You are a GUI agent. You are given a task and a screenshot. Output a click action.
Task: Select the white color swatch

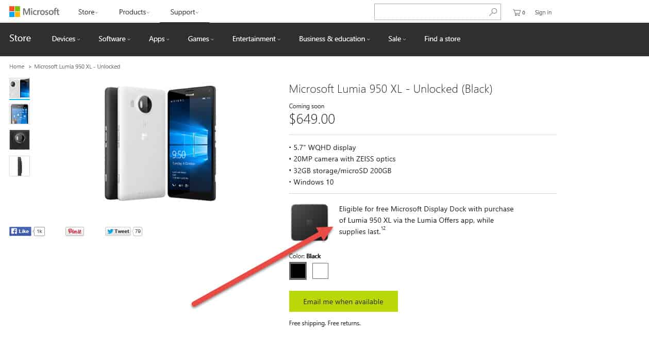320,271
